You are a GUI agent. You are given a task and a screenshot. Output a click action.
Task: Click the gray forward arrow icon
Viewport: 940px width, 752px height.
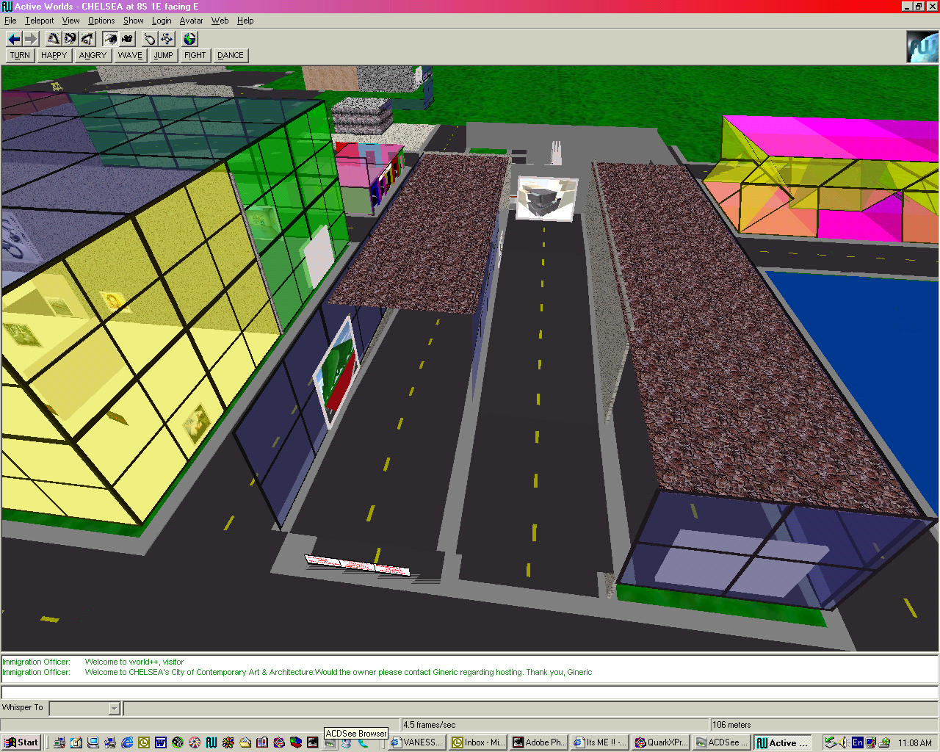(31, 39)
